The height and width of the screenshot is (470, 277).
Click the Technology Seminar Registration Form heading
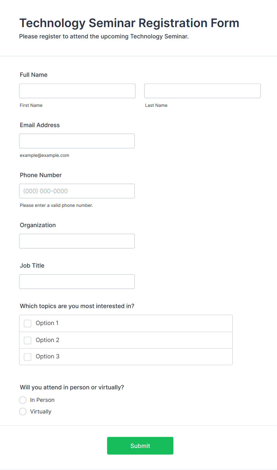pyautogui.click(x=129, y=23)
